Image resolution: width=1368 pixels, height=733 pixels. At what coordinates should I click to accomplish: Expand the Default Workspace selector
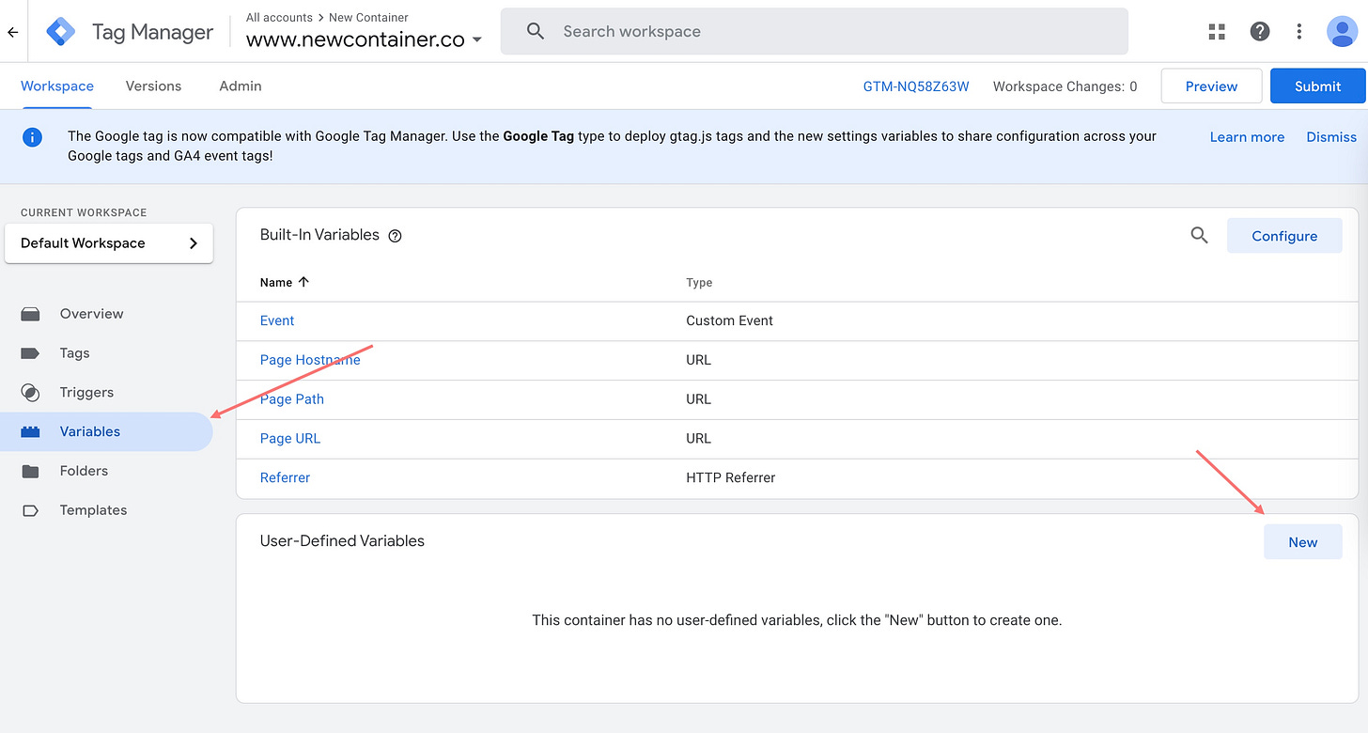pos(109,243)
